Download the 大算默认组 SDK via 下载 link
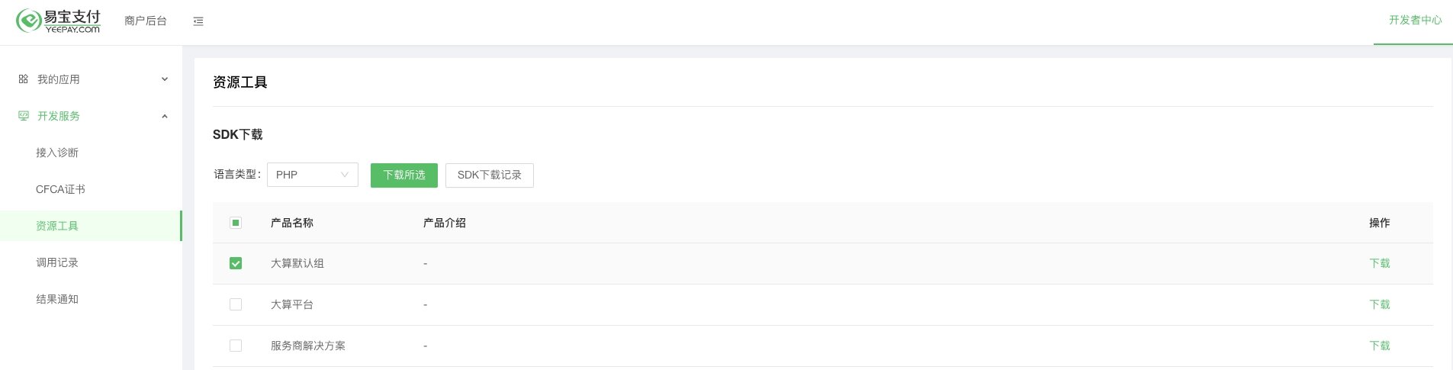Viewport: 1453px width, 370px height. (1379, 263)
